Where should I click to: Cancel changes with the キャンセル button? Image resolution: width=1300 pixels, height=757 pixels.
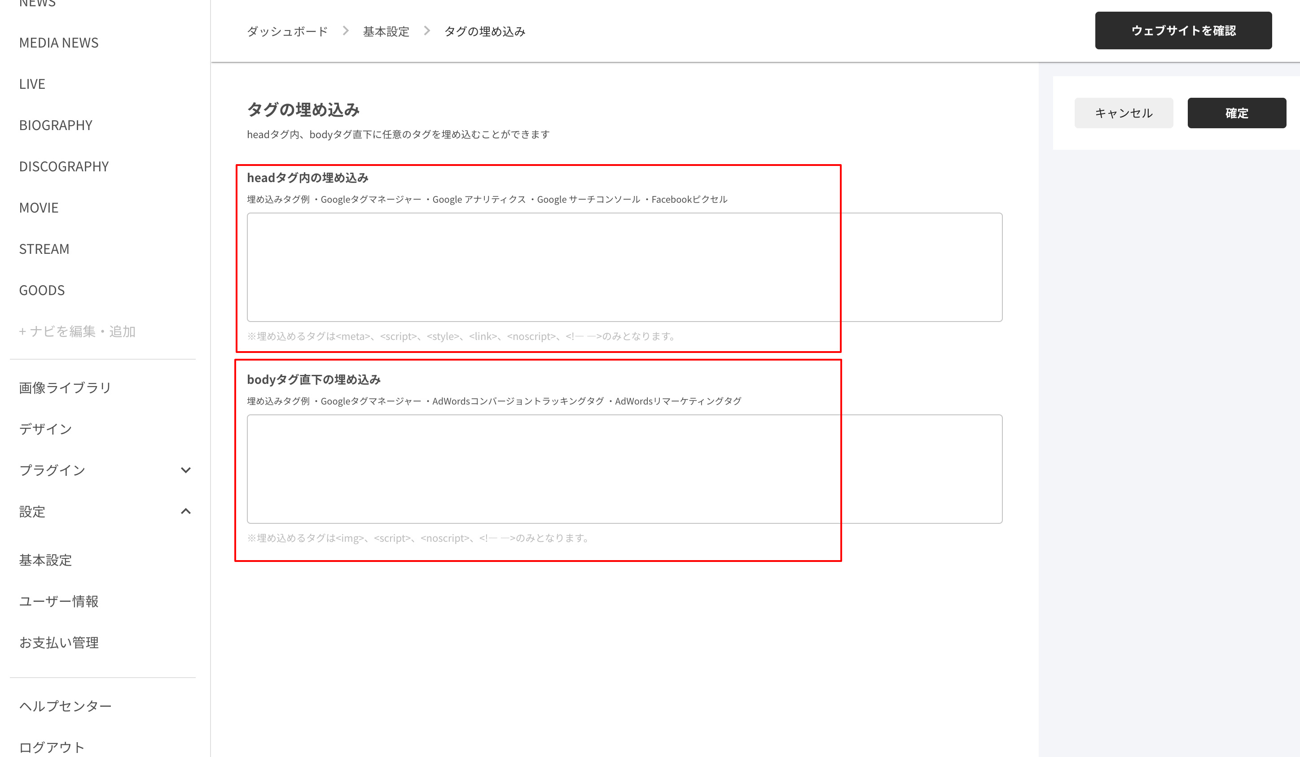tap(1124, 113)
